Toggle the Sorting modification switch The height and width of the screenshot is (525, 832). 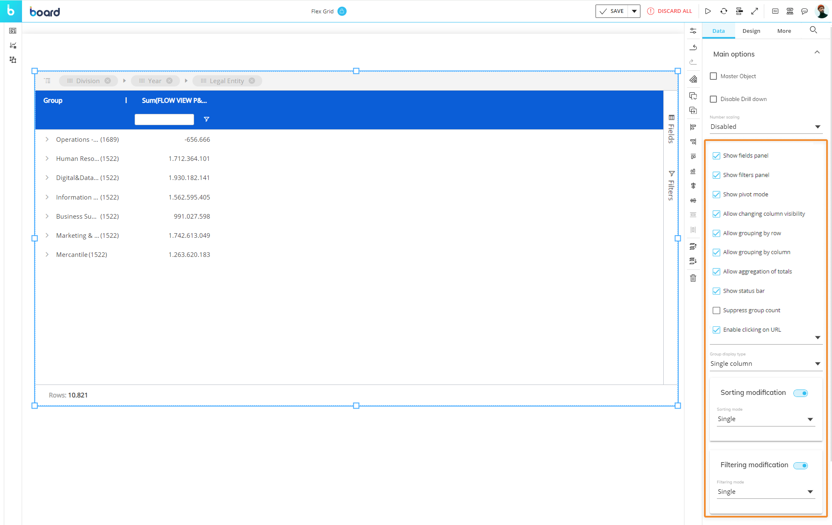(x=800, y=392)
